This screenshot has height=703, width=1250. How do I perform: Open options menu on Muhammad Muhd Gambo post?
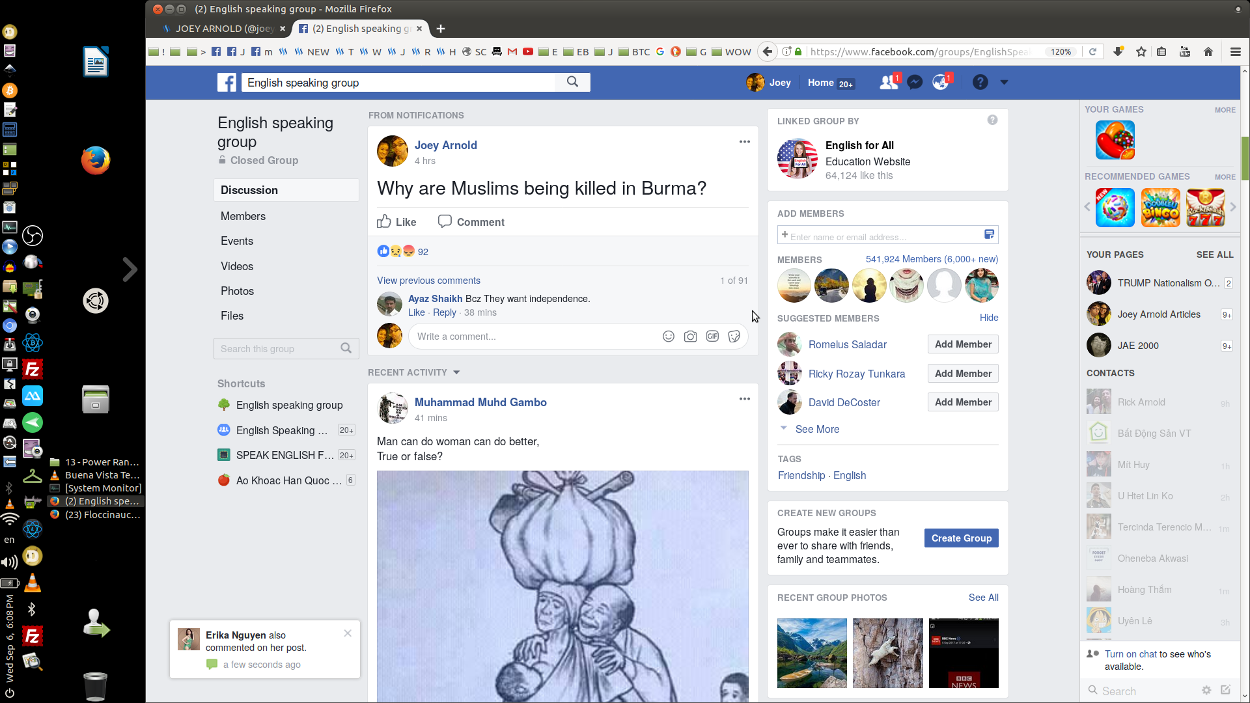745,399
